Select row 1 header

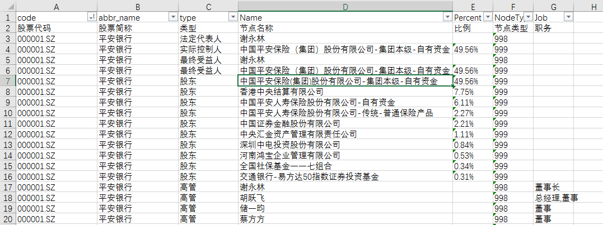[x=8, y=17]
